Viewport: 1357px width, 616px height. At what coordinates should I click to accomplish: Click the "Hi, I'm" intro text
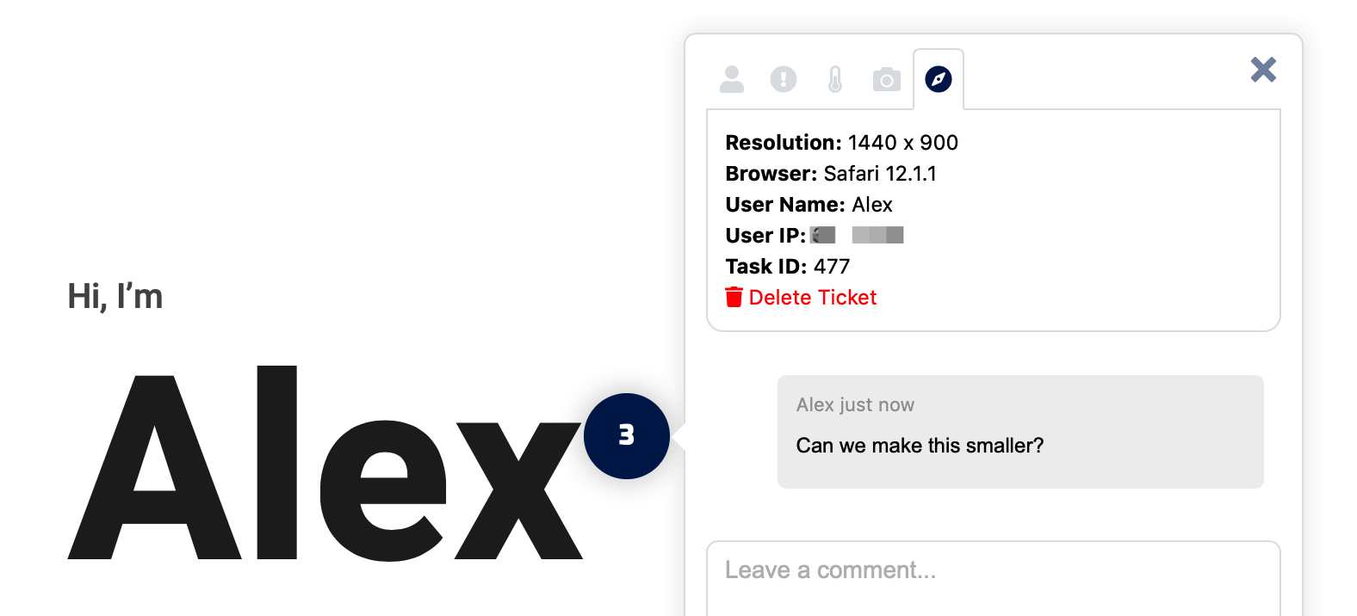point(115,297)
